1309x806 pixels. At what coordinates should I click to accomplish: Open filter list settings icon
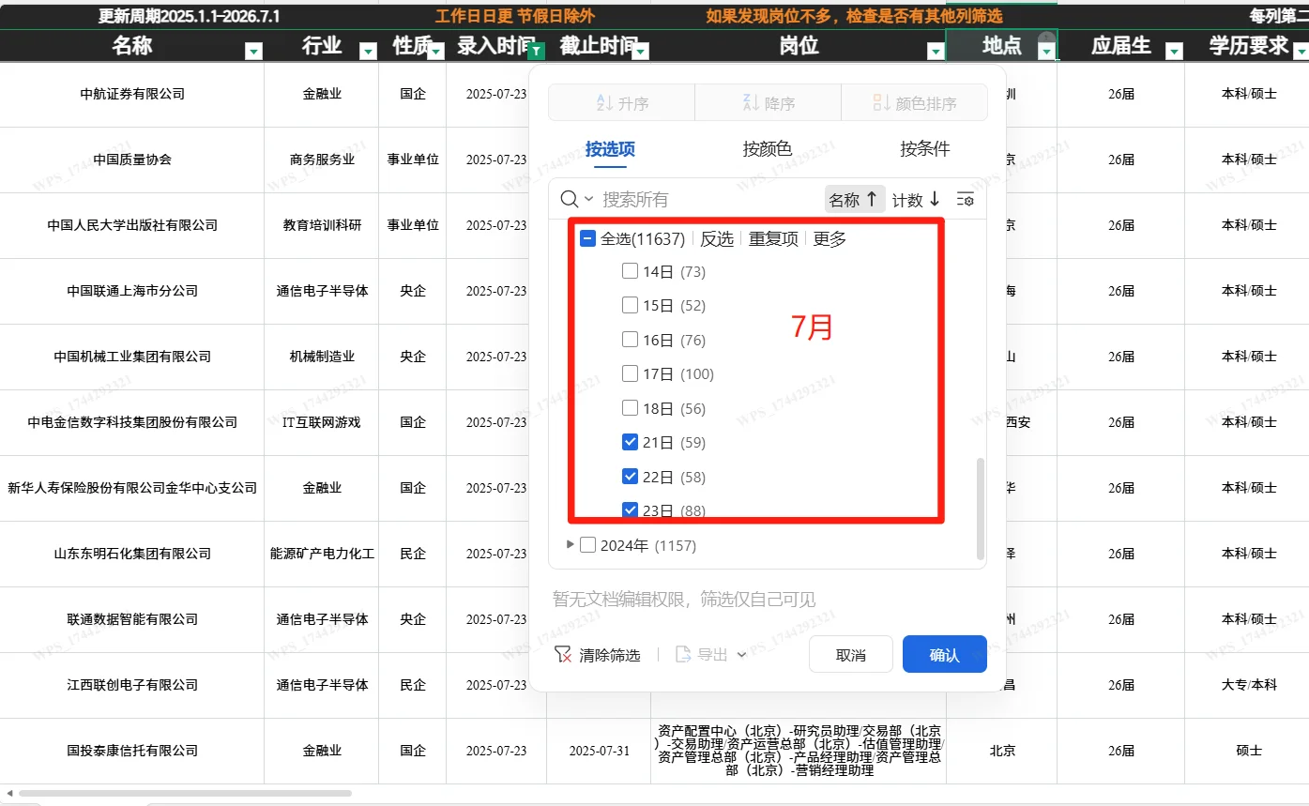pyautogui.click(x=965, y=200)
